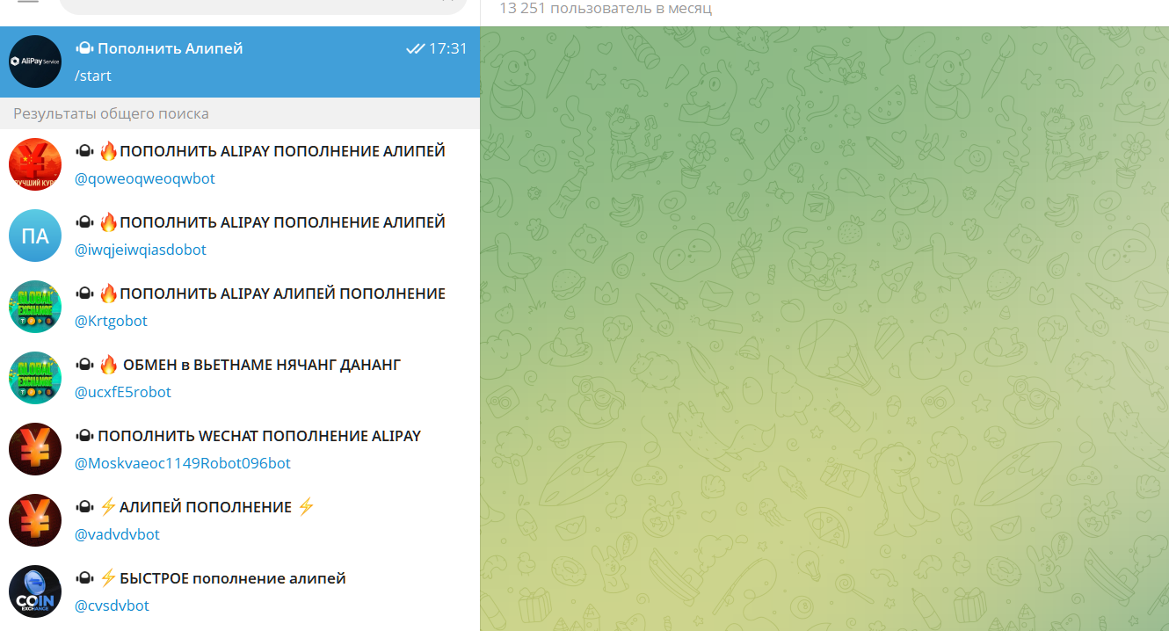Image resolution: width=1169 pixels, height=631 pixels.
Task: Click the Результаты общего поиска section header
Action: click(111, 113)
